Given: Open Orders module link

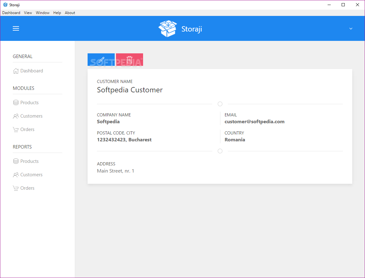Looking at the screenshot, I should coord(27,129).
